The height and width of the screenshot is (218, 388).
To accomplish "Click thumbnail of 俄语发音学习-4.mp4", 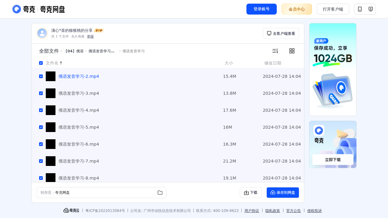I will pos(51,110).
